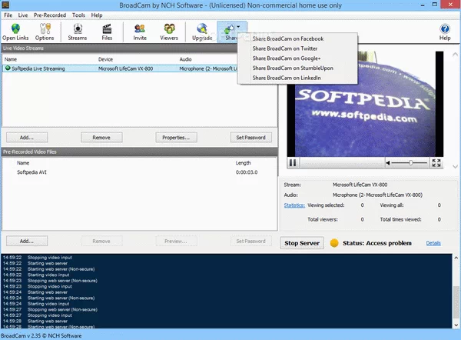Click the Name column header in Live Video Streams
Viewport: 461px width, 340px height.
click(11, 59)
